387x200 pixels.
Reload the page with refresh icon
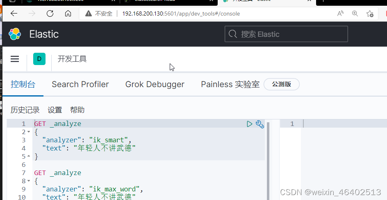(x=50, y=13)
